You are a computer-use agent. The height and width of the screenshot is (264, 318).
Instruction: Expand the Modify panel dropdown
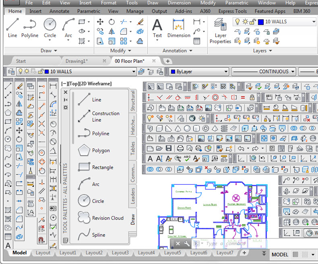pos(121,51)
